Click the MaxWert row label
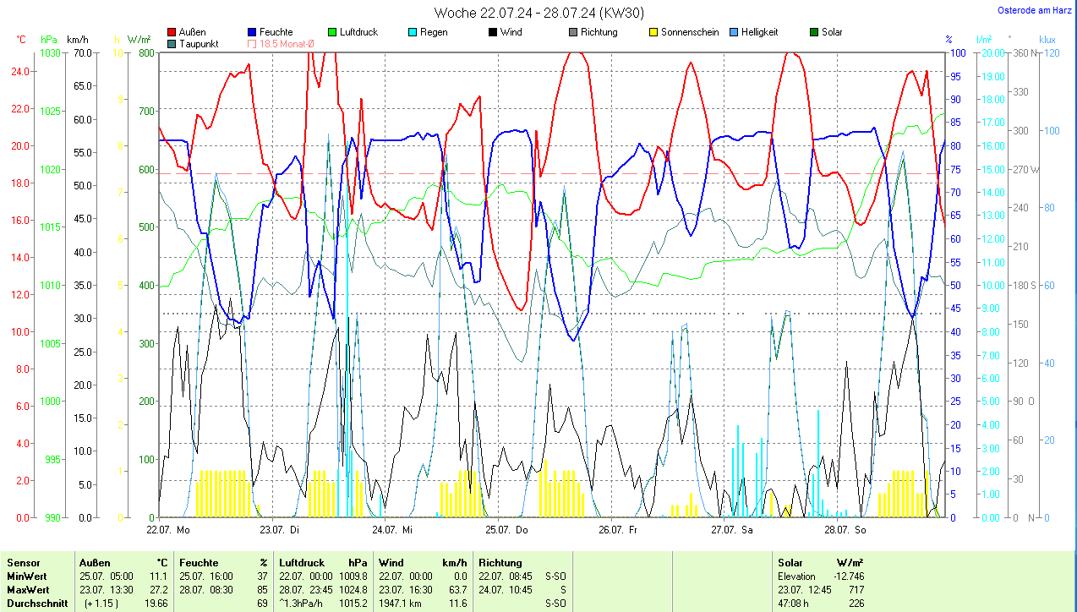This screenshot has height=612, width=1077. click(x=28, y=589)
